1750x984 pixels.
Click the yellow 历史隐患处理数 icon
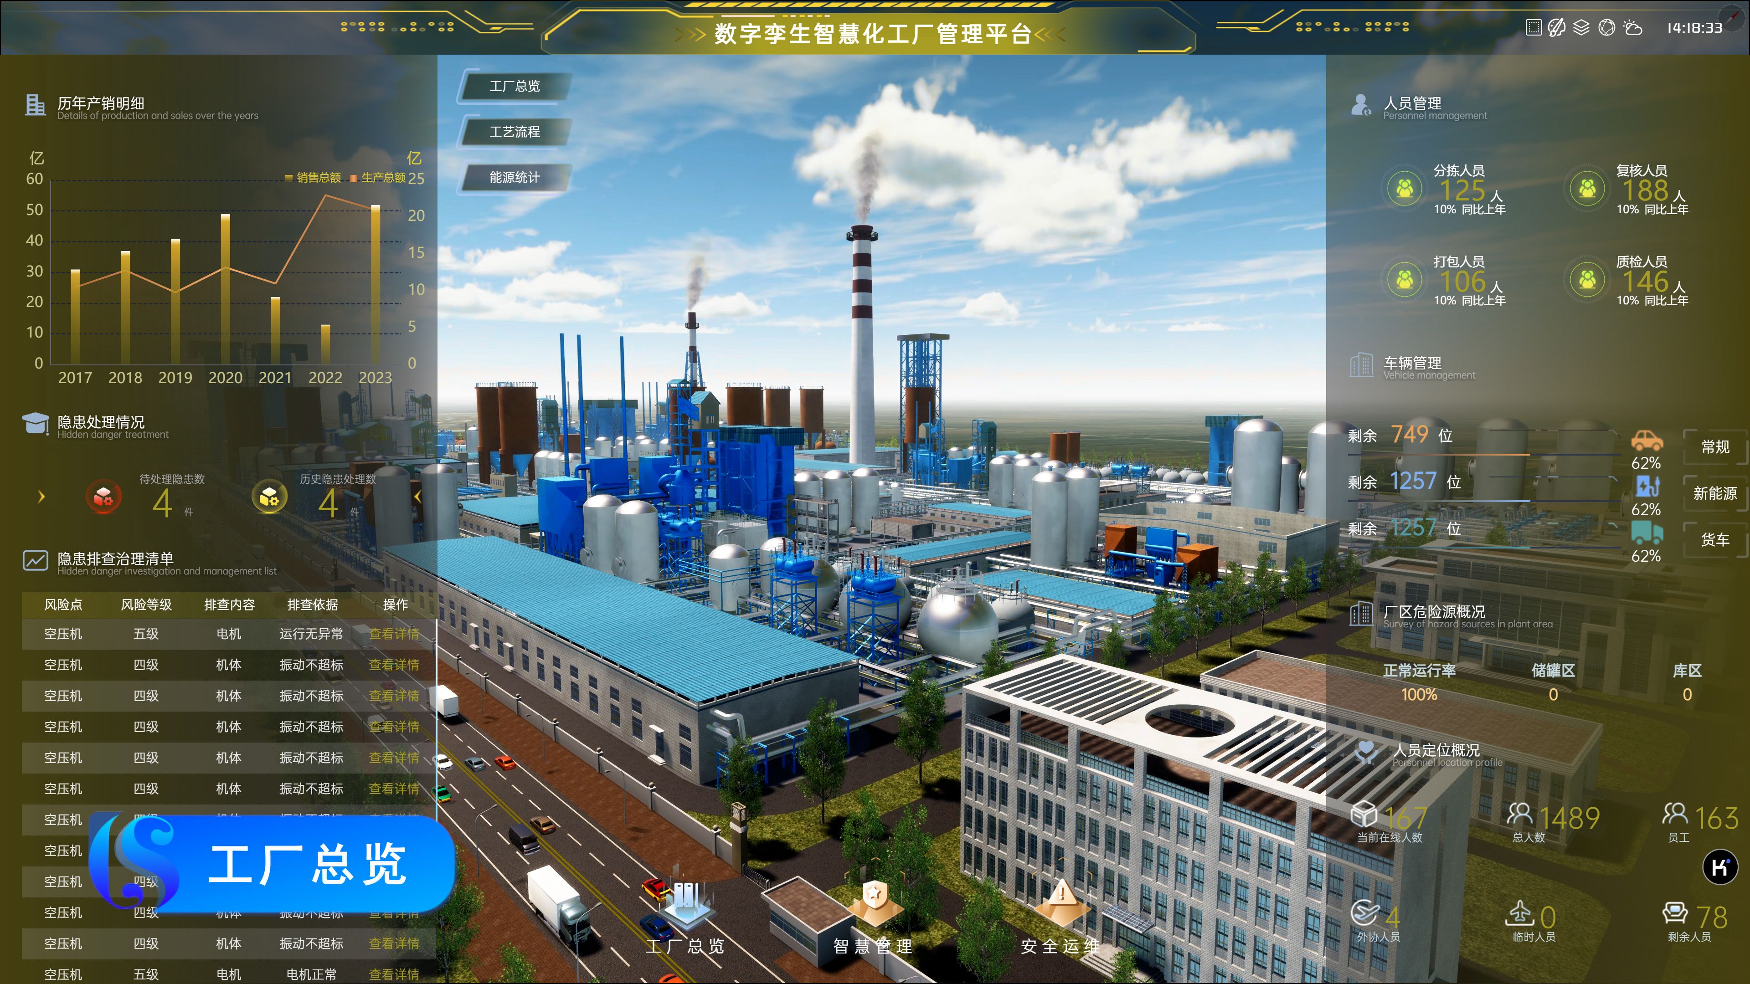point(269,497)
